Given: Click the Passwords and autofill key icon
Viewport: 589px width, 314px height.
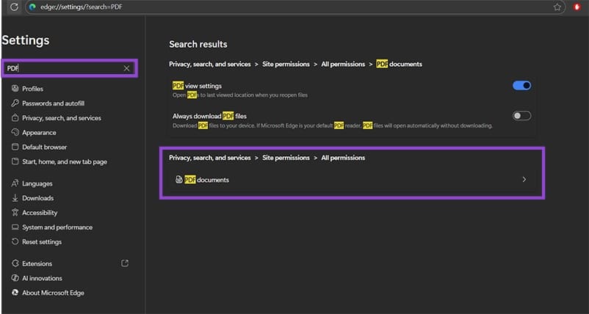Looking at the screenshot, I should [15, 103].
